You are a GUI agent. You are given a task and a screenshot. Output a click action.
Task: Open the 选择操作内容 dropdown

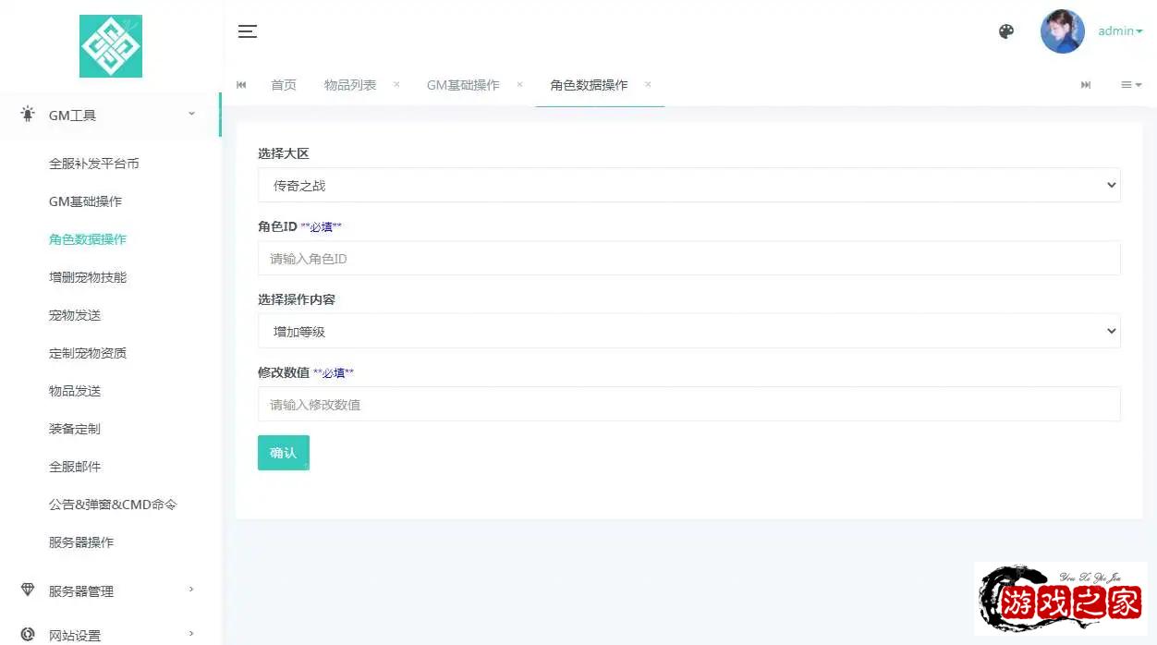[688, 331]
